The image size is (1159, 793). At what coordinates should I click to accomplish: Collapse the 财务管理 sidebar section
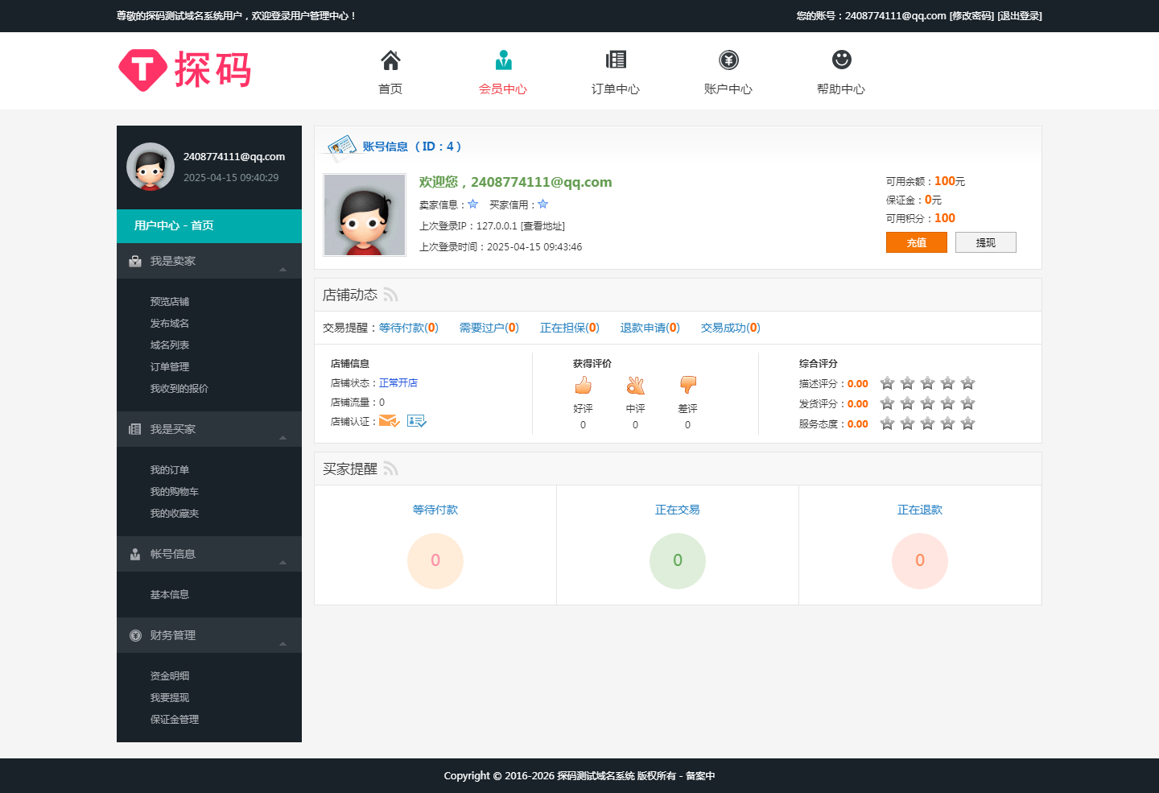(283, 643)
